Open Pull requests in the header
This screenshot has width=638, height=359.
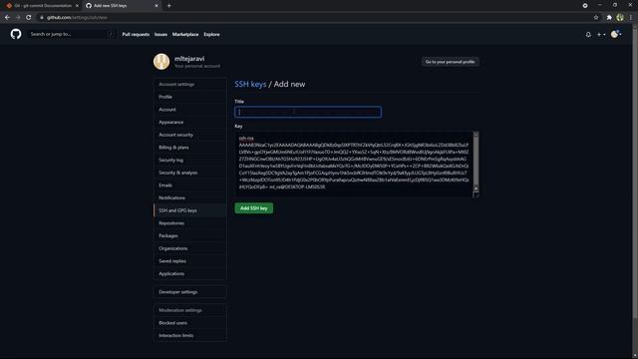136,35
